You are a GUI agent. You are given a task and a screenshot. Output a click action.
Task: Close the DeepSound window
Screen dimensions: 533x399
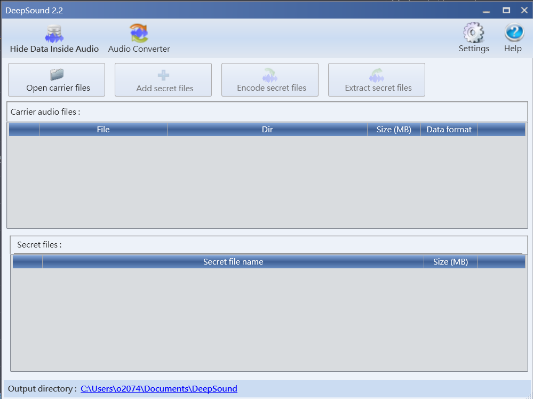click(x=524, y=11)
